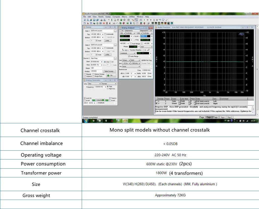Enable Autoscale for Data 1

coord(106,34)
